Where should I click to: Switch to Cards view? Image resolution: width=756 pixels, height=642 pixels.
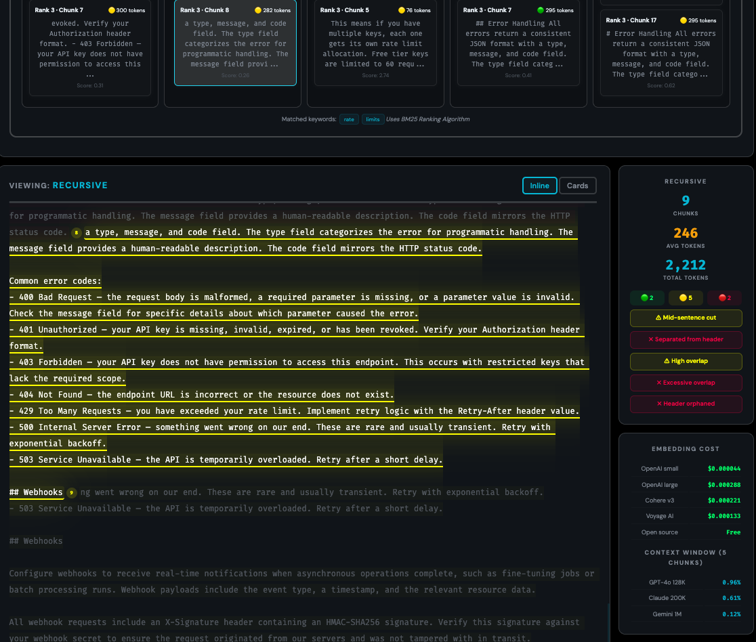577,186
